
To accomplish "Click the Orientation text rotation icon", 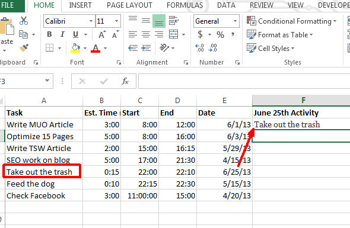I will coord(164,48).
